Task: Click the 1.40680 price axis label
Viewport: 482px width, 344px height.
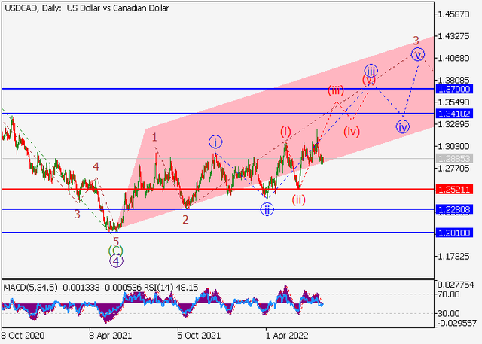Action: tap(453, 58)
